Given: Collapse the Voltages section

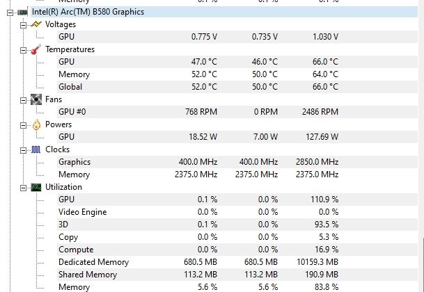Looking at the screenshot, I should (x=24, y=25).
